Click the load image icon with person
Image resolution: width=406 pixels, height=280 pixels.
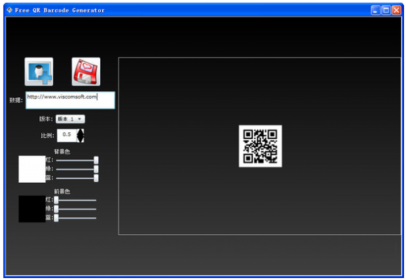coord(39,72)
